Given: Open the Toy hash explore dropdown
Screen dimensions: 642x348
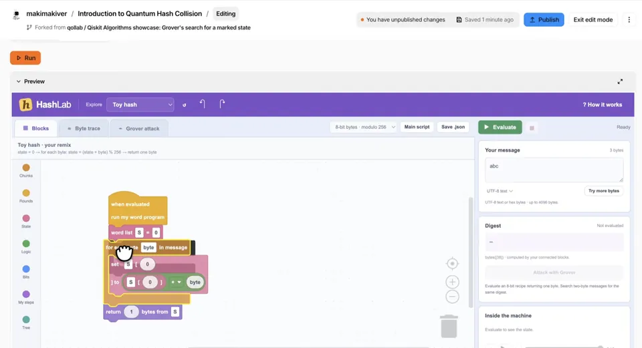Looking at the screenshot, I should [140, 105].
